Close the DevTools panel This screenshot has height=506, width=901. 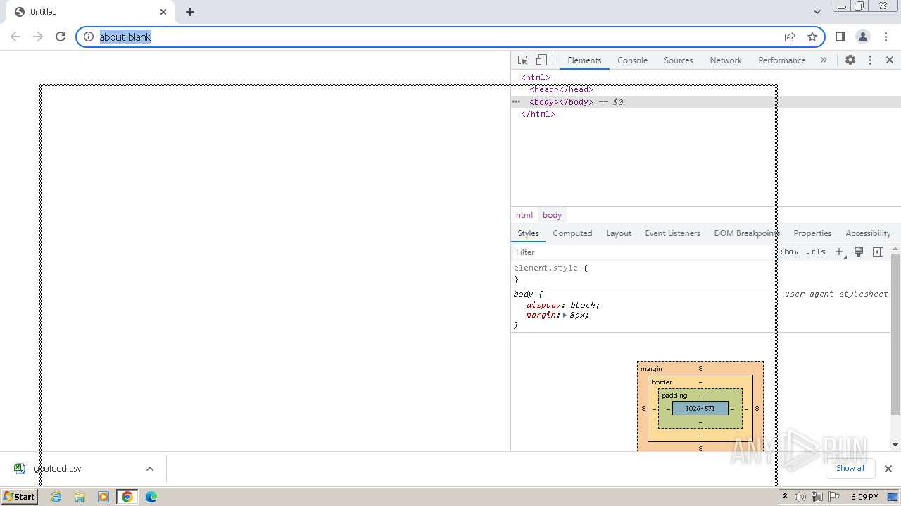(890, 60)
